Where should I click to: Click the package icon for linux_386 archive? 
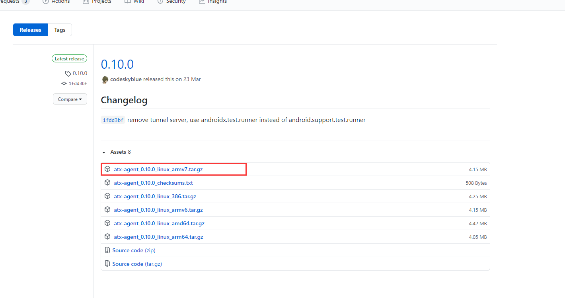107,196
